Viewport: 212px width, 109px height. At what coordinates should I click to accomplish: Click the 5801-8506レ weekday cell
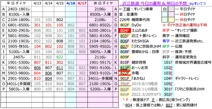pos(19,36)
